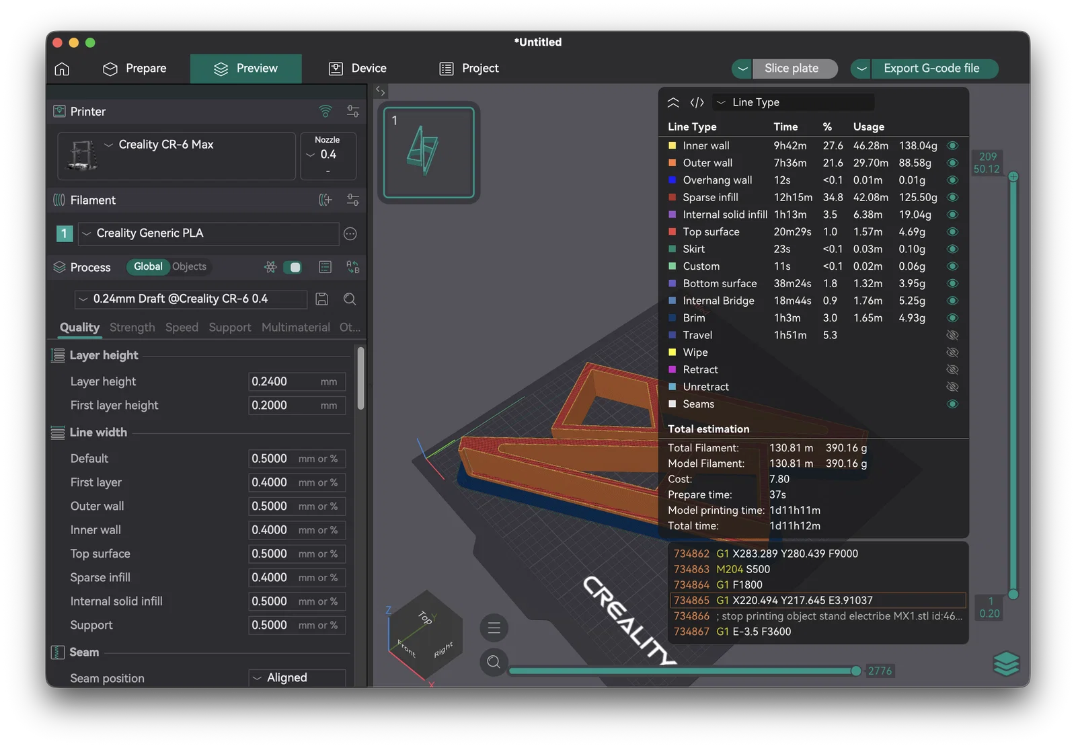Add a filament with the plus icon
1076x748 pixels.
325,200
